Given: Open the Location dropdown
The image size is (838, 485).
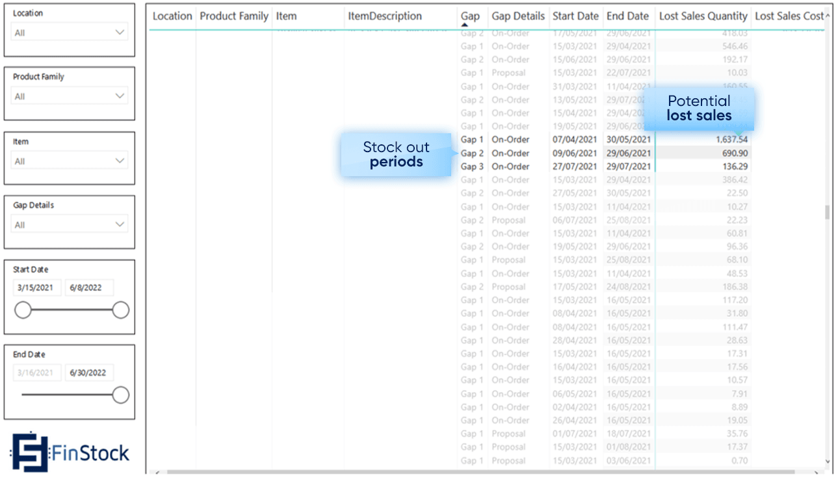Looking at the screenshot, I should [70, 33].
